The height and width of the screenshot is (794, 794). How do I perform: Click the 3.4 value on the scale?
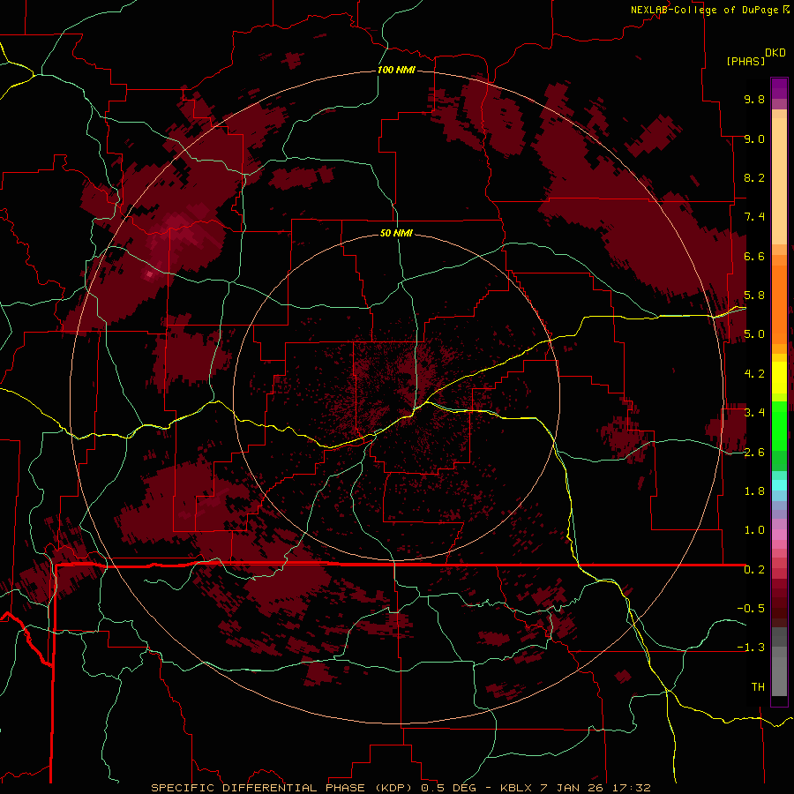[754, 413]
